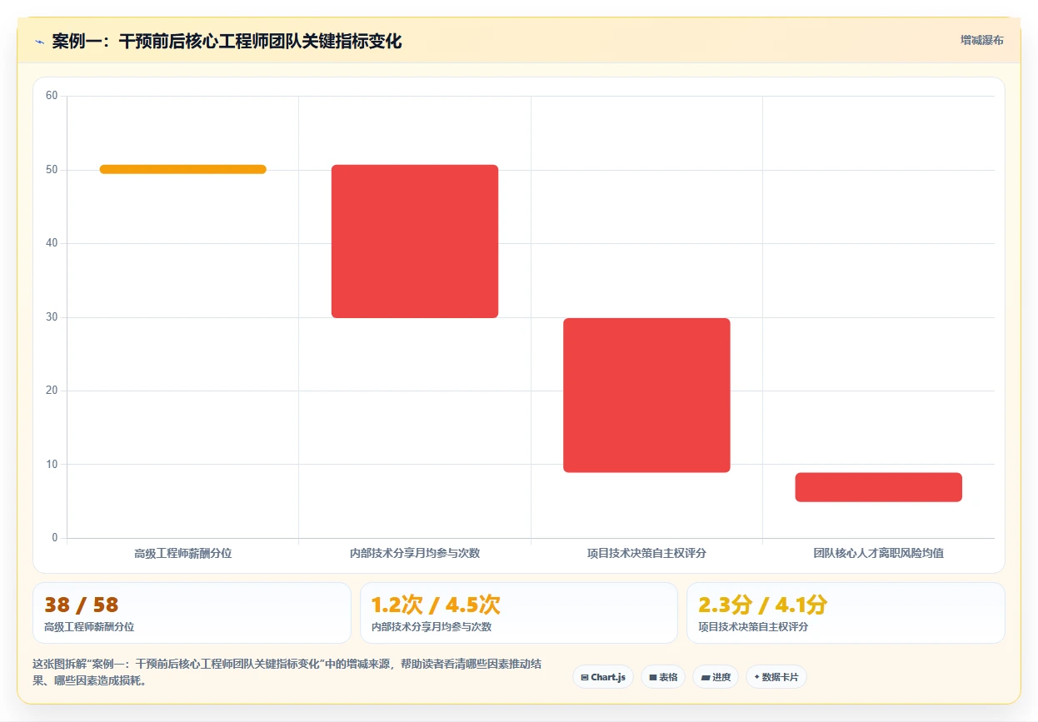Click the 增减瀑布 label in header
The width and height of the screenshot is (1038, 722).
(x=981, y=40)
